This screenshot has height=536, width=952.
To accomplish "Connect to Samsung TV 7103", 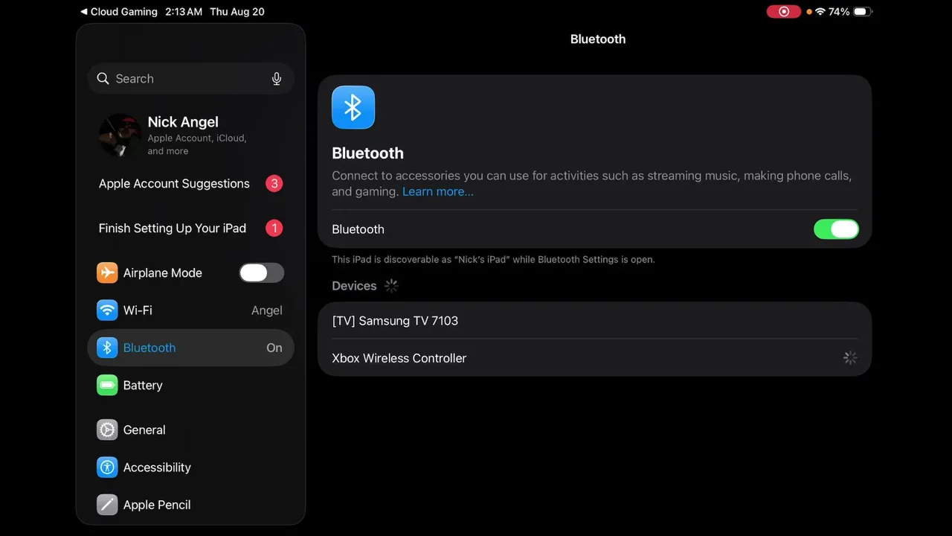I will tap(594, 321).
